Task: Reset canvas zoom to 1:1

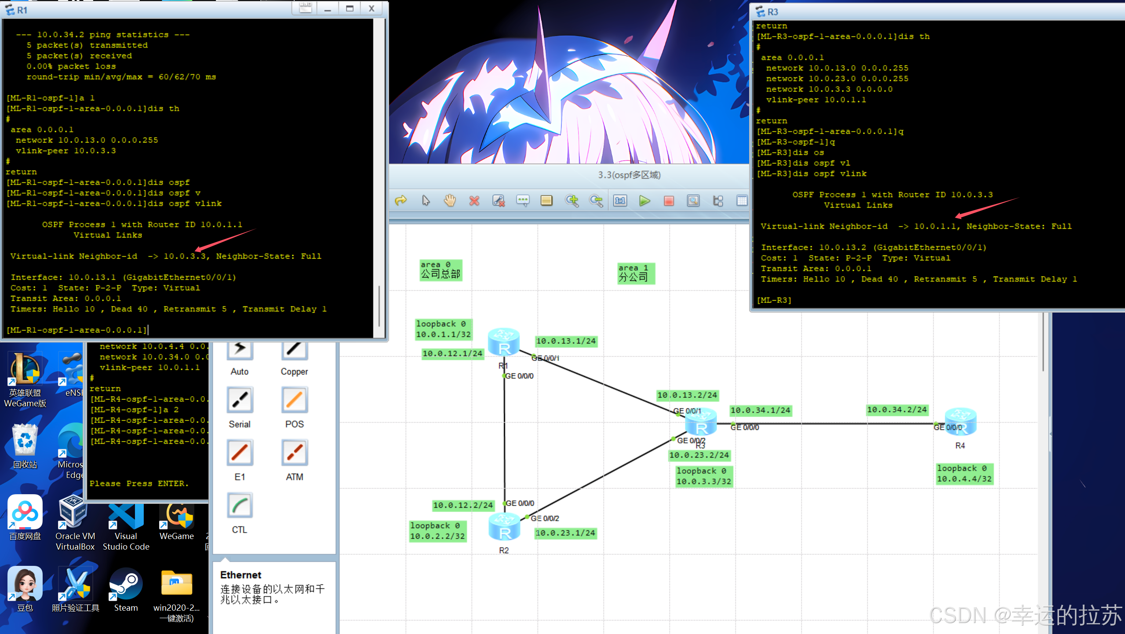Action: (x=620, y=201)
